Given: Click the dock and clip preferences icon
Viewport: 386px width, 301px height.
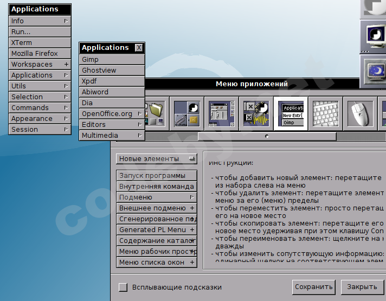Looking at the screenshot, I should [x=187, y=113].
